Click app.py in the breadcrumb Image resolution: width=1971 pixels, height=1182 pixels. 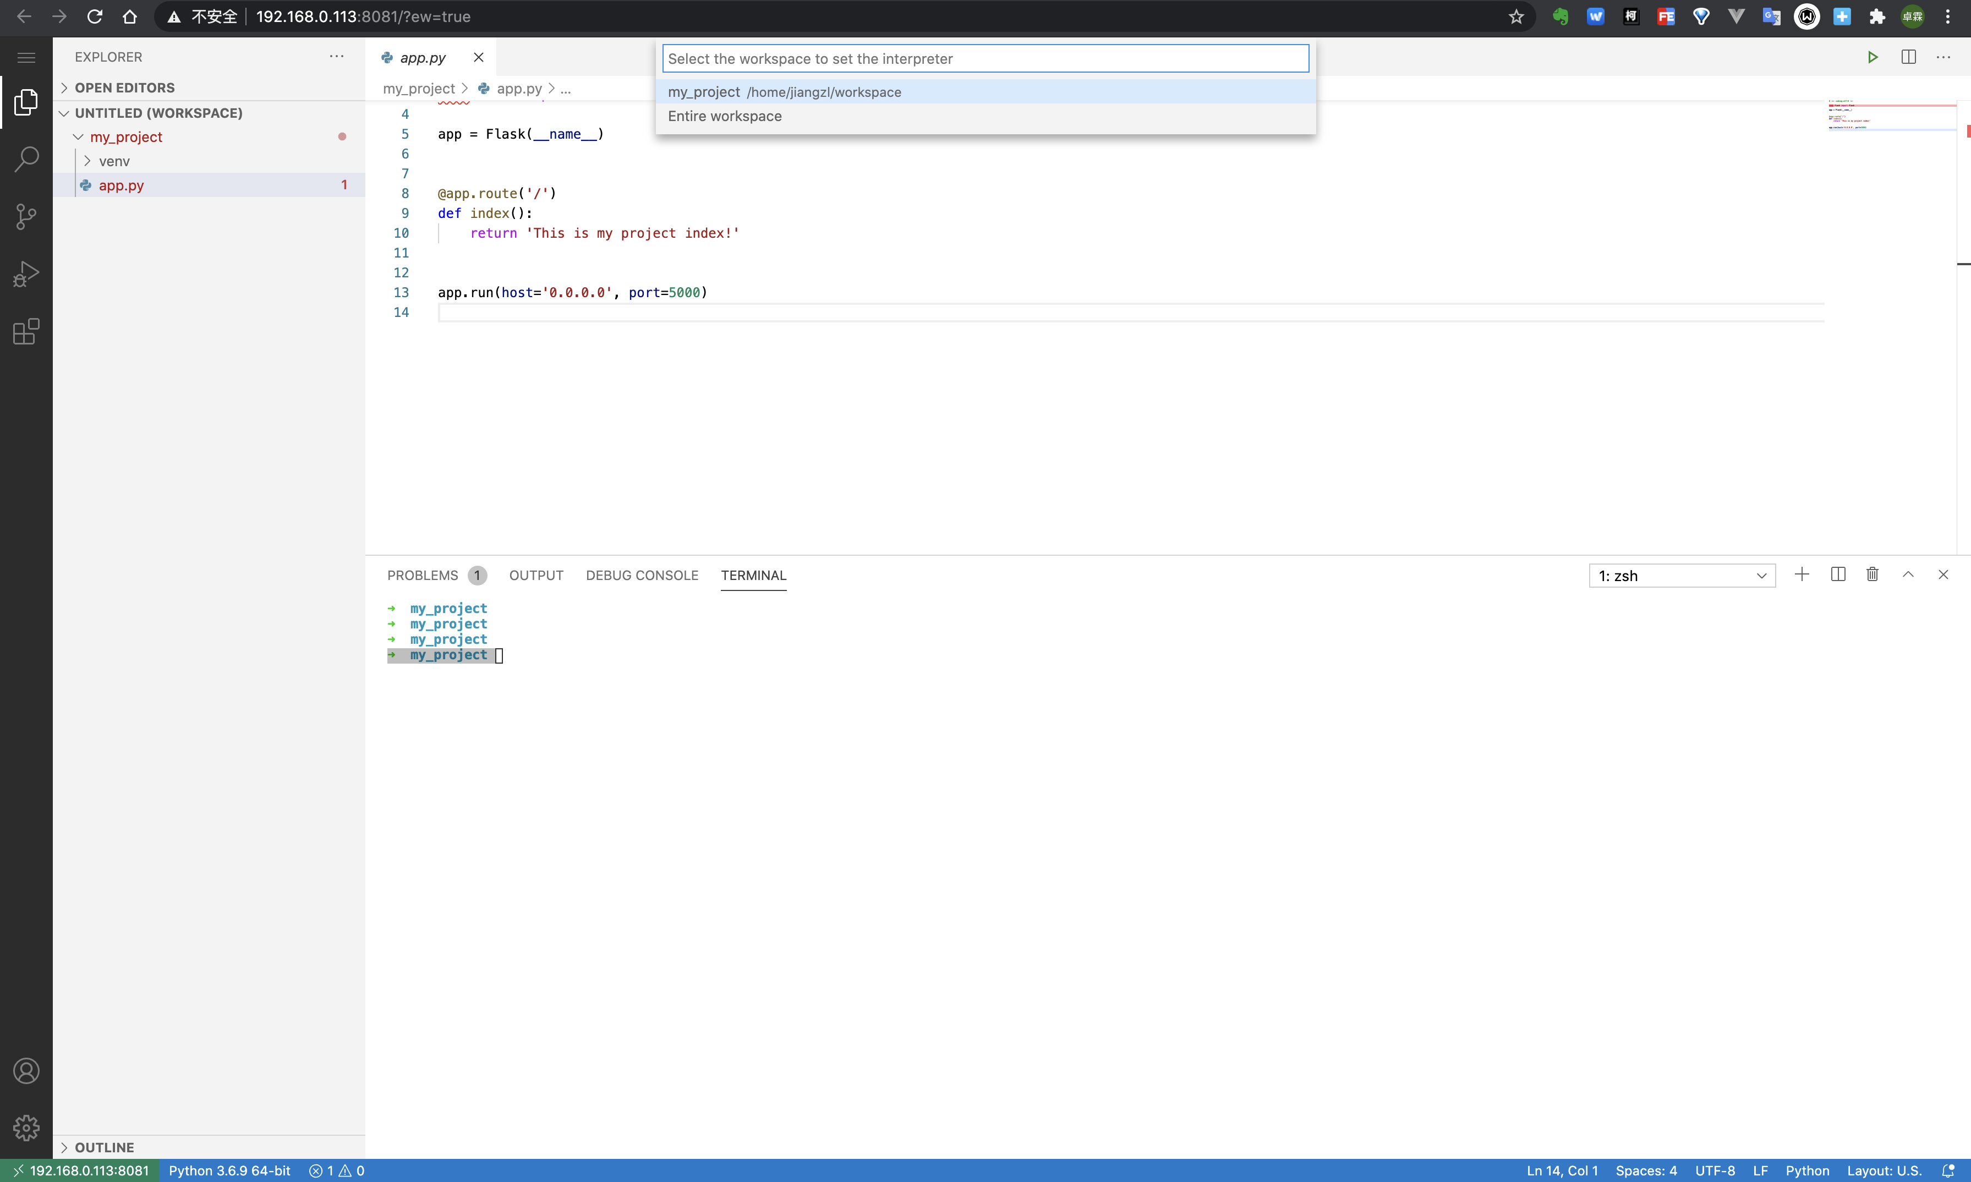click(x=518, y=89)
